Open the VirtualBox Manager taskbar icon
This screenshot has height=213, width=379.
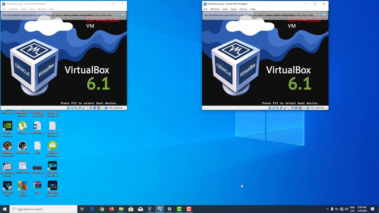coord(150,209)
